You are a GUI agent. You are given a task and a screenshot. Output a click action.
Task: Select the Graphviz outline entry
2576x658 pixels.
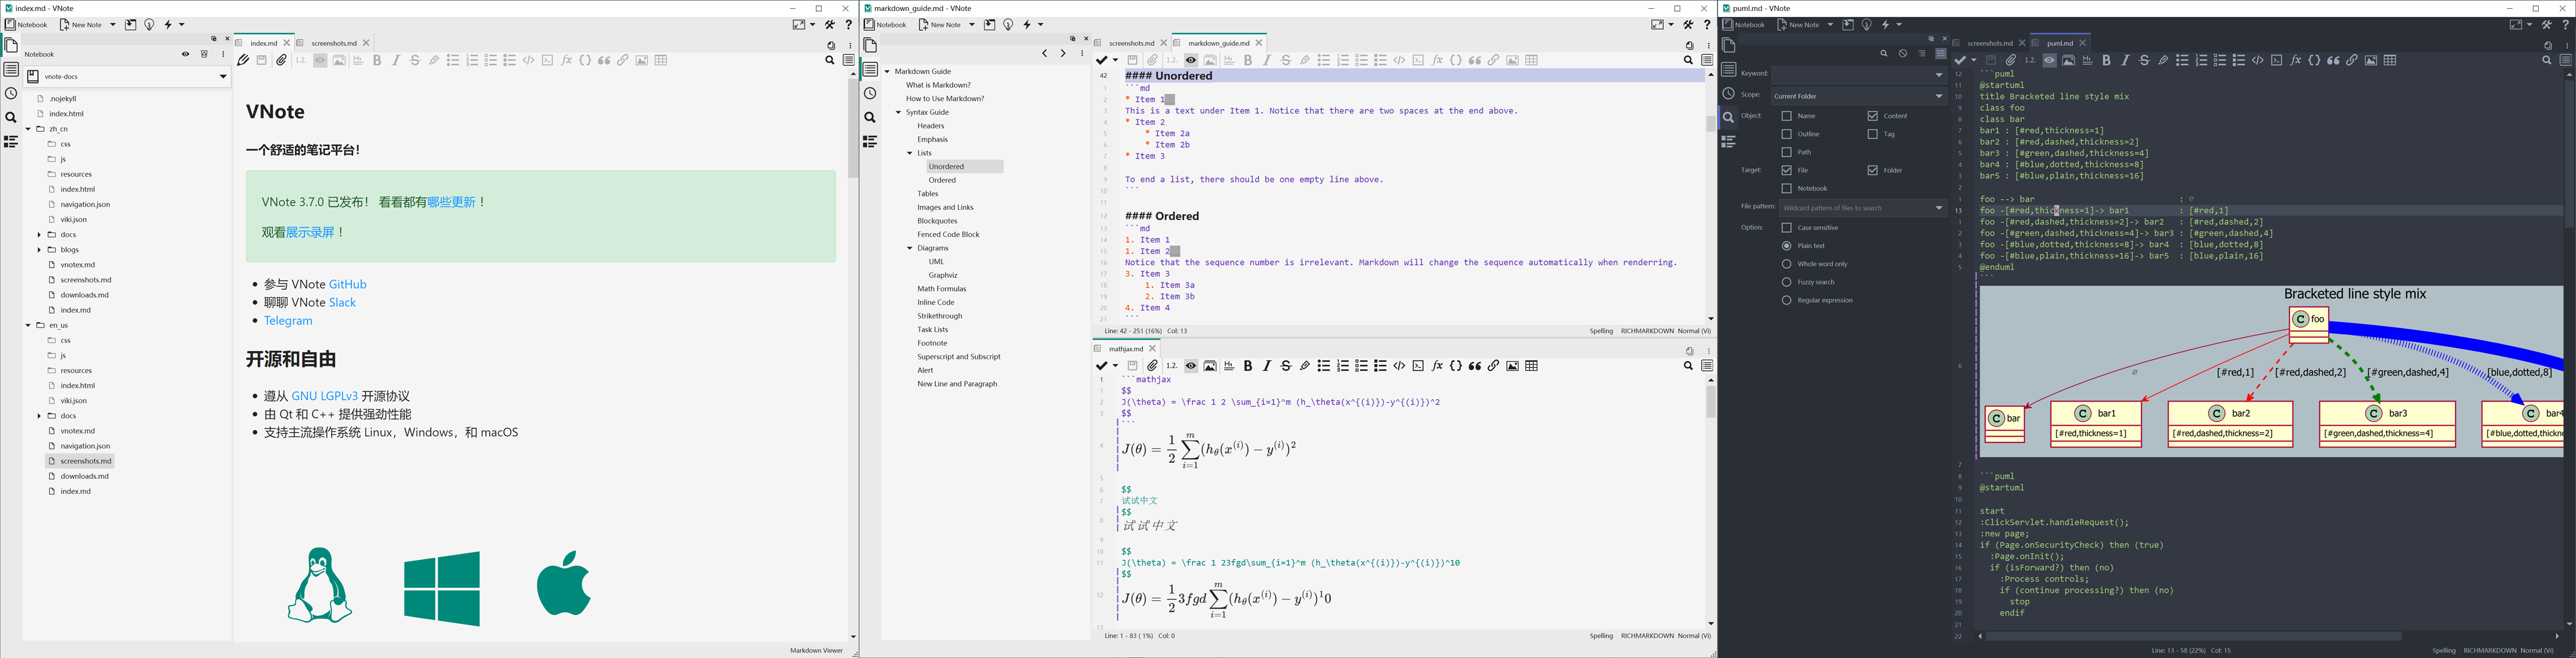point(942,275)
